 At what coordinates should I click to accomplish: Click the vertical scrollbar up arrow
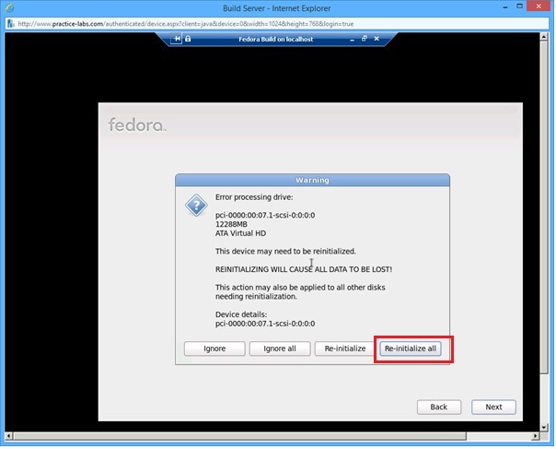coord(544,37)
